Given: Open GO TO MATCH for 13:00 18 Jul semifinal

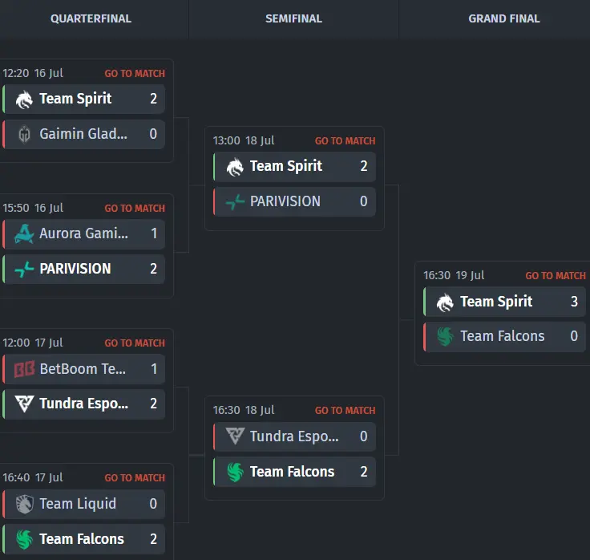Looking at the screenshot, I should 345,141.
